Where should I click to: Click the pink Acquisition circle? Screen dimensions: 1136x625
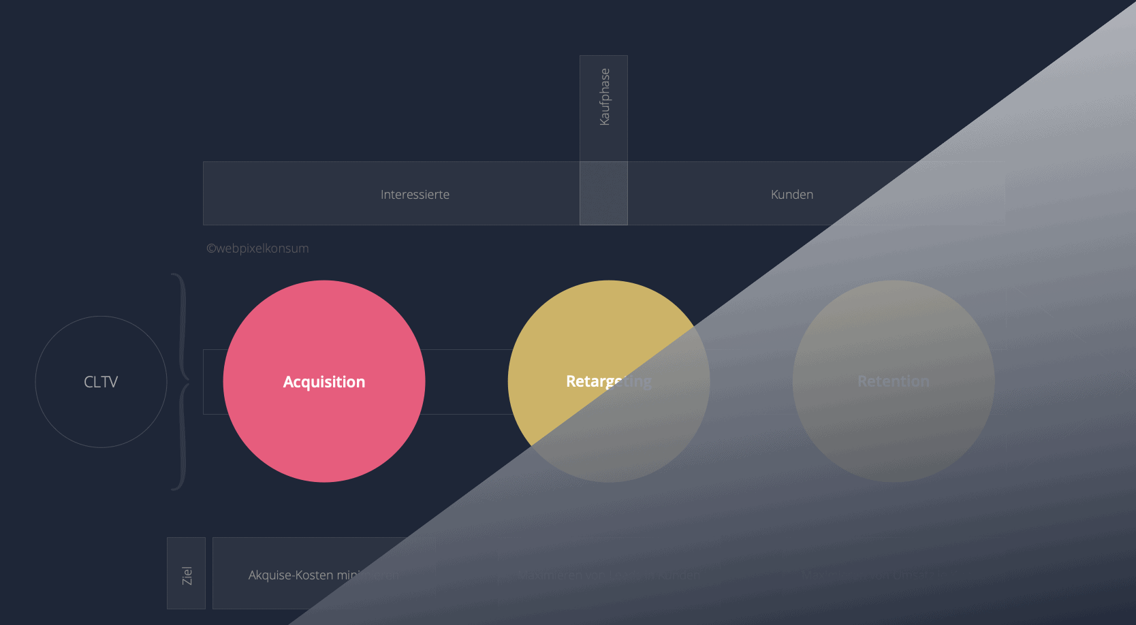coord(324,381)
